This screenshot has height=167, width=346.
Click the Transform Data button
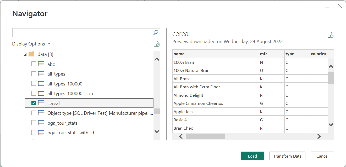click(x=287, y=156)
